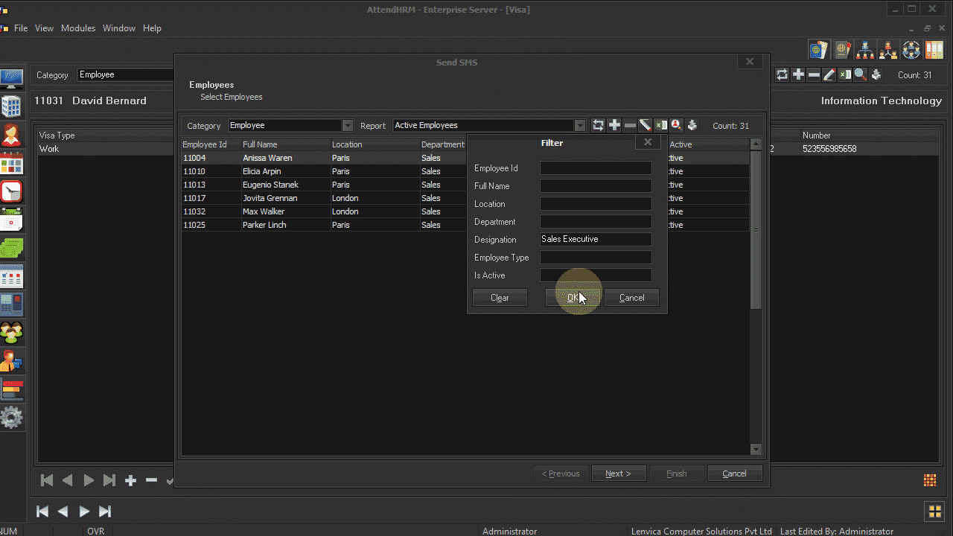Open the building (company) module in sidebar

pos(11,106)
